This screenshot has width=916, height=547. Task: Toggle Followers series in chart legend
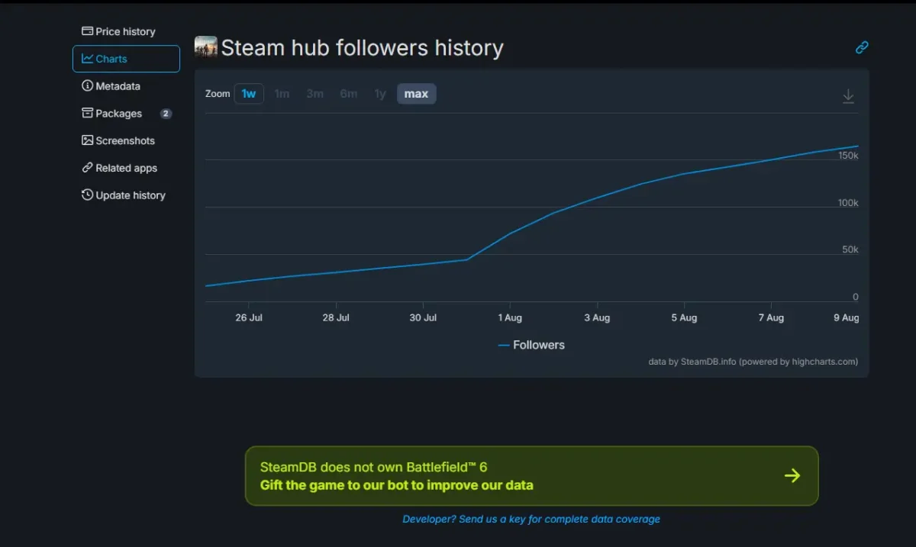click(532, 345)
